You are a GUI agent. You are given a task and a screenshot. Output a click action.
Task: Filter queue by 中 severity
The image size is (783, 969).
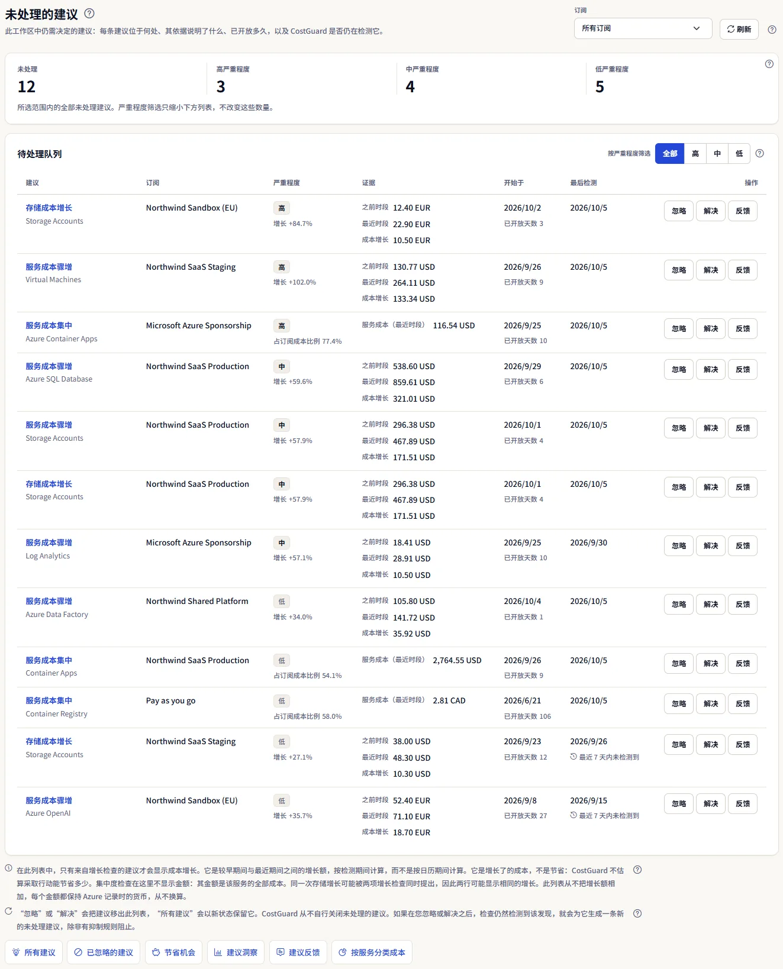(717, 154)
